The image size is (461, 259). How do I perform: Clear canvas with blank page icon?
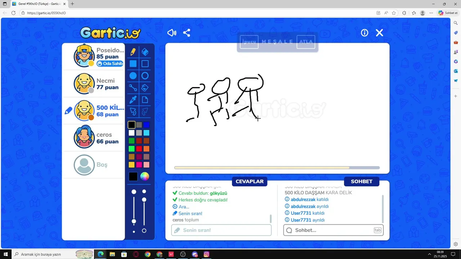145,100
